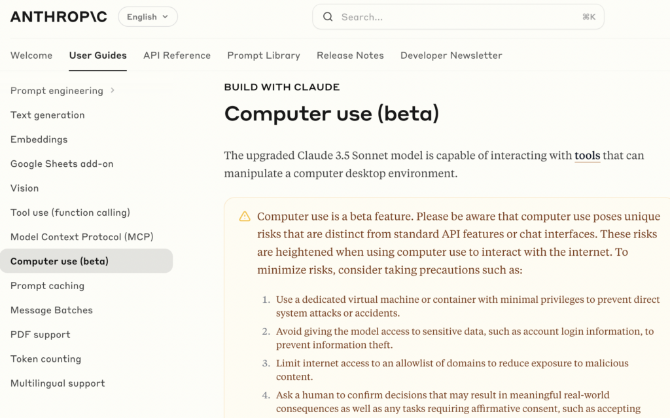The image size is (670, 418).
Task: Navigate to the Embeddings page
Action: [x=39, y=139]
